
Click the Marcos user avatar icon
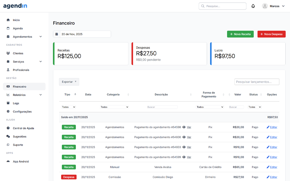tap(265, 6)
